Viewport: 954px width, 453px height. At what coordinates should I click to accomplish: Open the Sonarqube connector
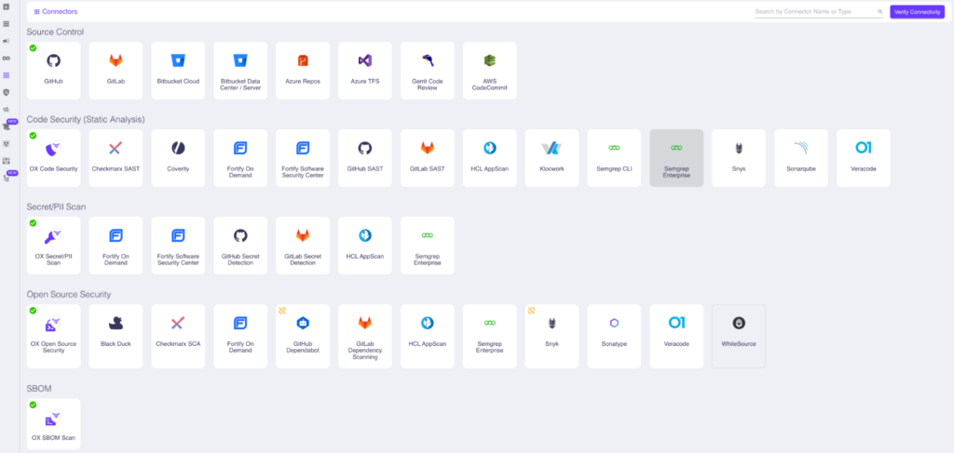[x=800, y=158]
